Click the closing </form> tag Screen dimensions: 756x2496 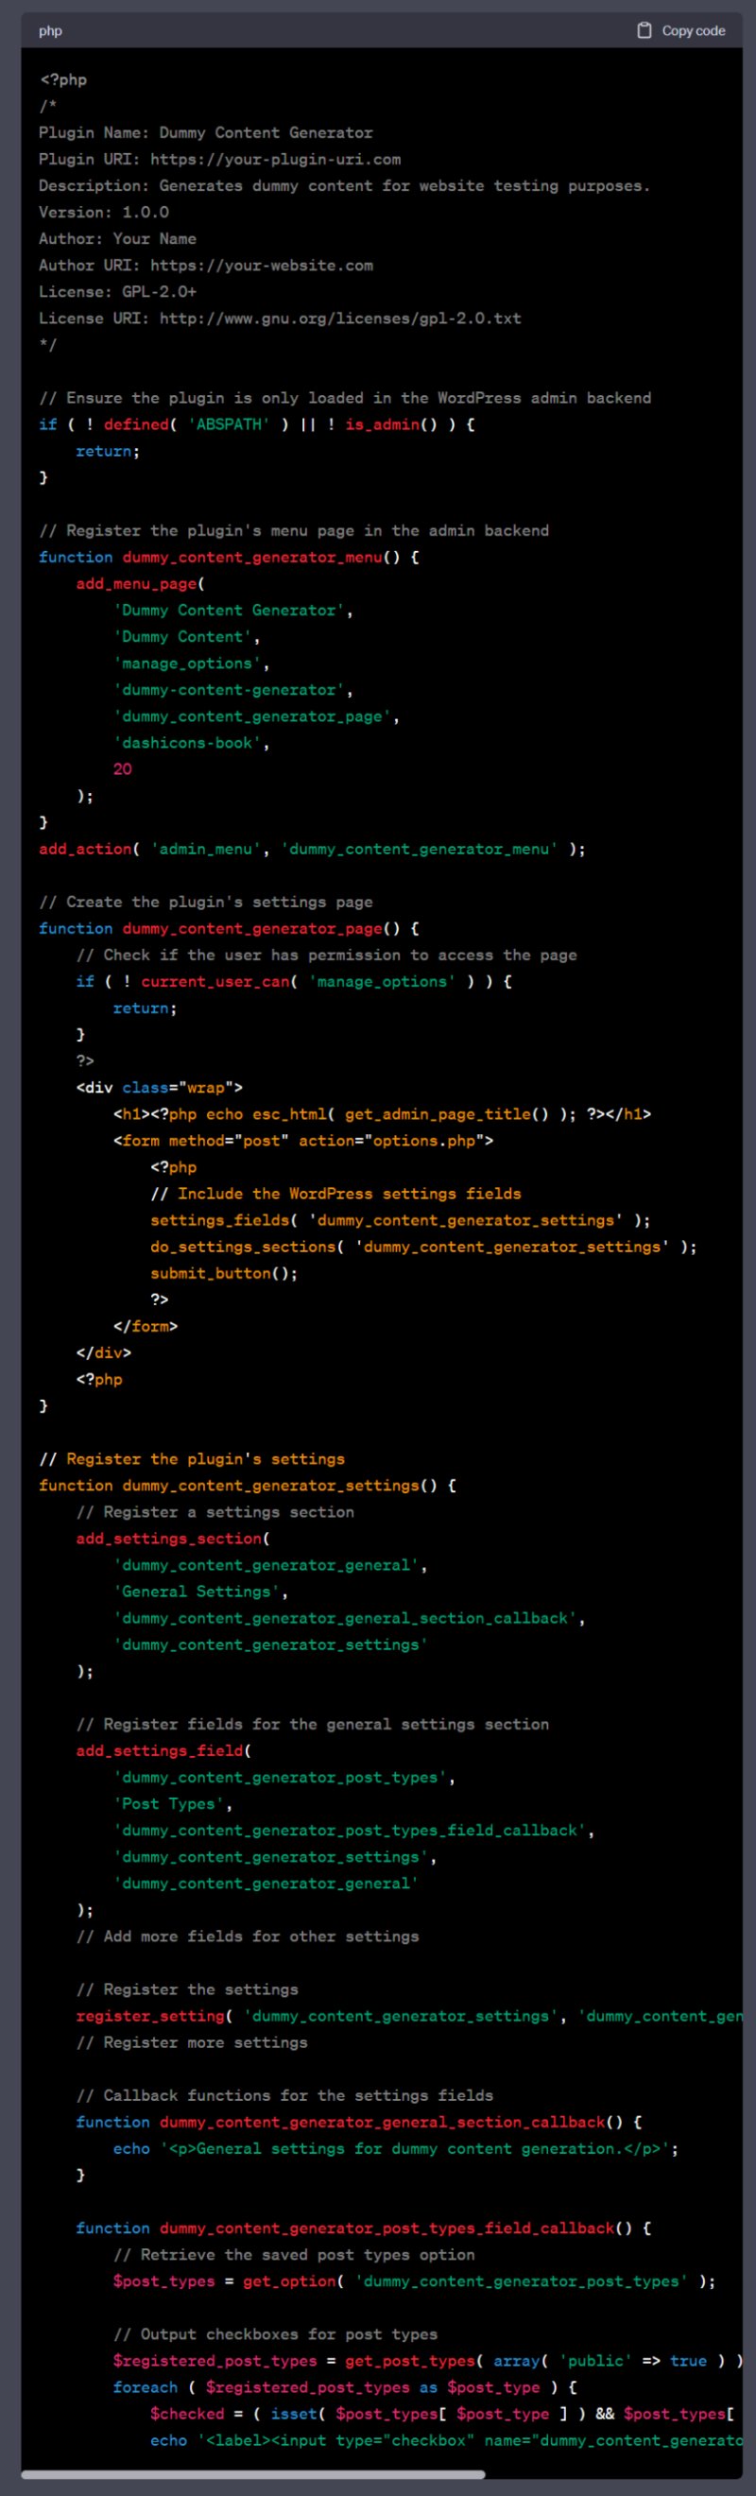pos(146,1327)
